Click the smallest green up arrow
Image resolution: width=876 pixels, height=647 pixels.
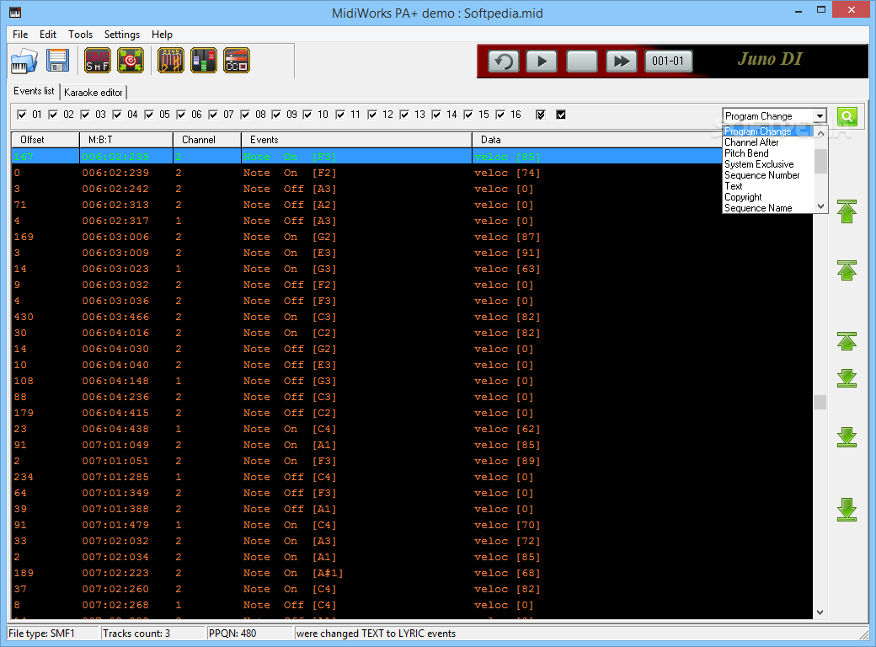[x=847, y=341]
